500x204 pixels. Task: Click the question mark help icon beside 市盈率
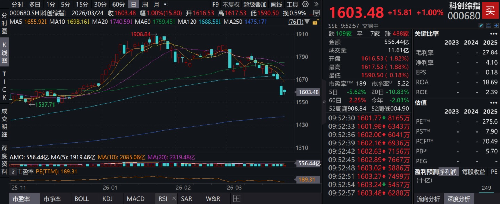pos(13,172)
